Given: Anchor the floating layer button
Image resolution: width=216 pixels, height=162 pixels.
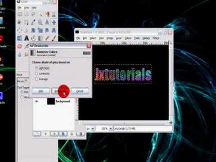Looking at the screenshot, I should tap(72, 134).
